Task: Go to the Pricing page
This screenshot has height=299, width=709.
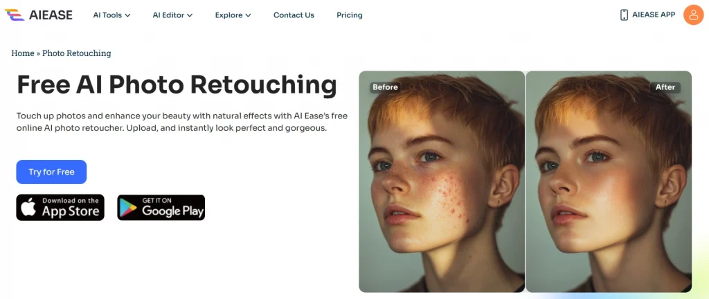Action: [349, 15]
